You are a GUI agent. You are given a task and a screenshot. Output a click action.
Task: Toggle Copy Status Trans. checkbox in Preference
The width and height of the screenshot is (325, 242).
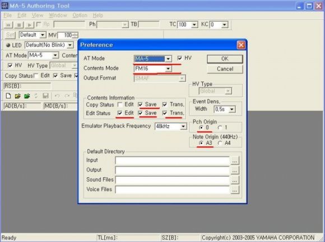165,105
